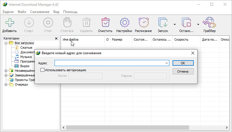Expand the Очереди tree node
Viewport: 232px width, 132px height.
6,84
